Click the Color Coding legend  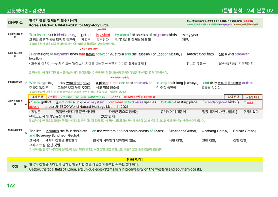tap(222, 22)
